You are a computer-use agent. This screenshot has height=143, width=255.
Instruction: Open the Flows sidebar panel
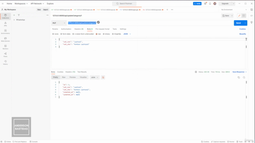click(x=5, y=55)
